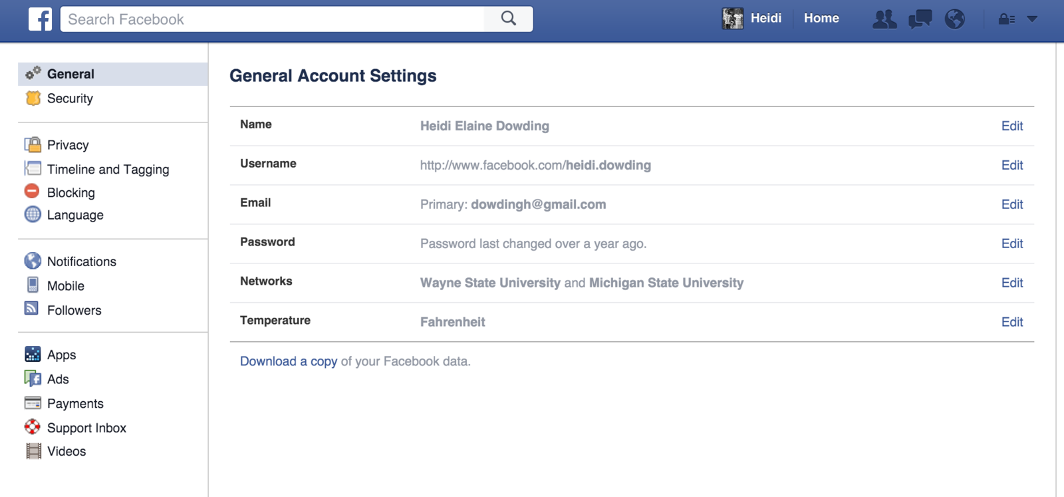Screen dimensions: 1064x497
Task: Open the Videos settings label
Action: pos(66,451)
